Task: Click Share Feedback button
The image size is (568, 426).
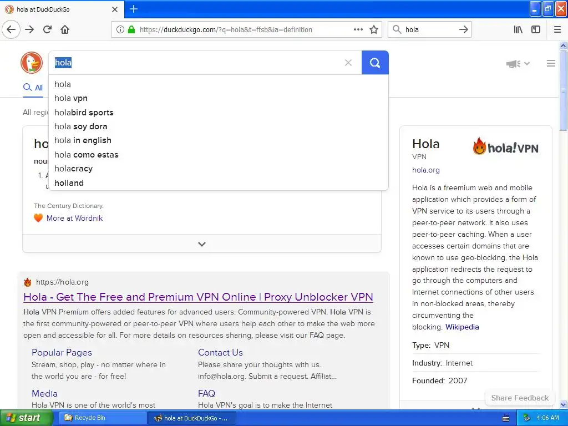Action: 520,398
